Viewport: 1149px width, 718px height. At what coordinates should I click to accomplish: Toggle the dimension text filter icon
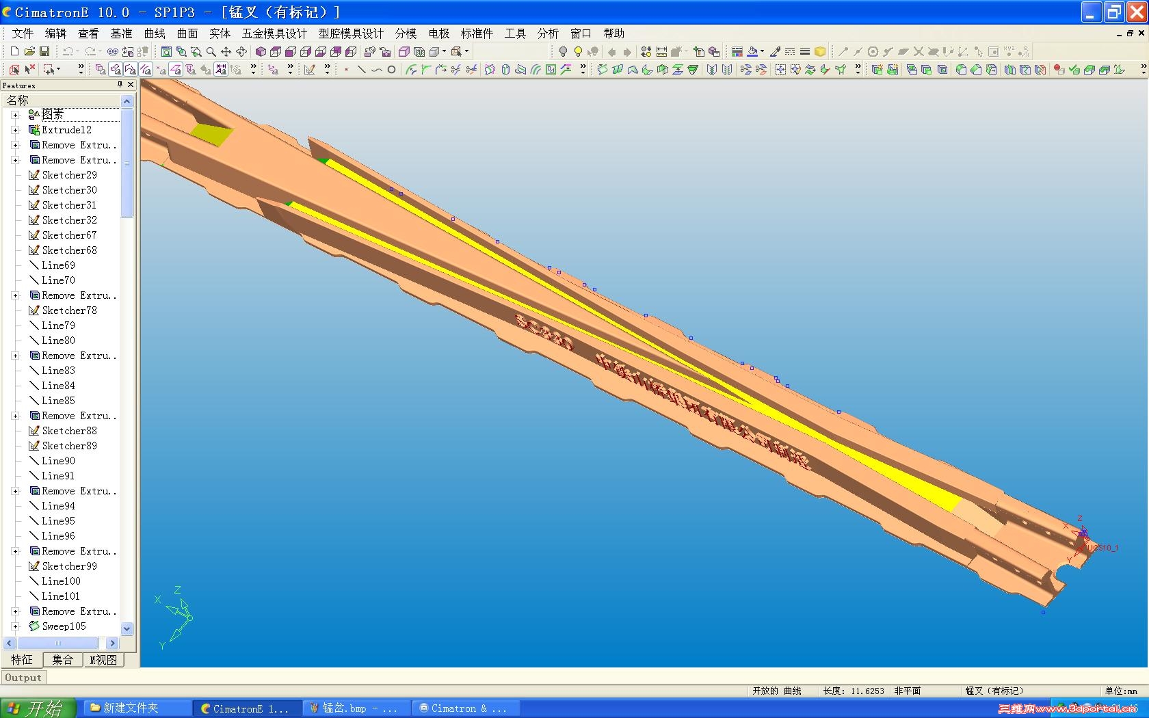click(x=221, y=69)
